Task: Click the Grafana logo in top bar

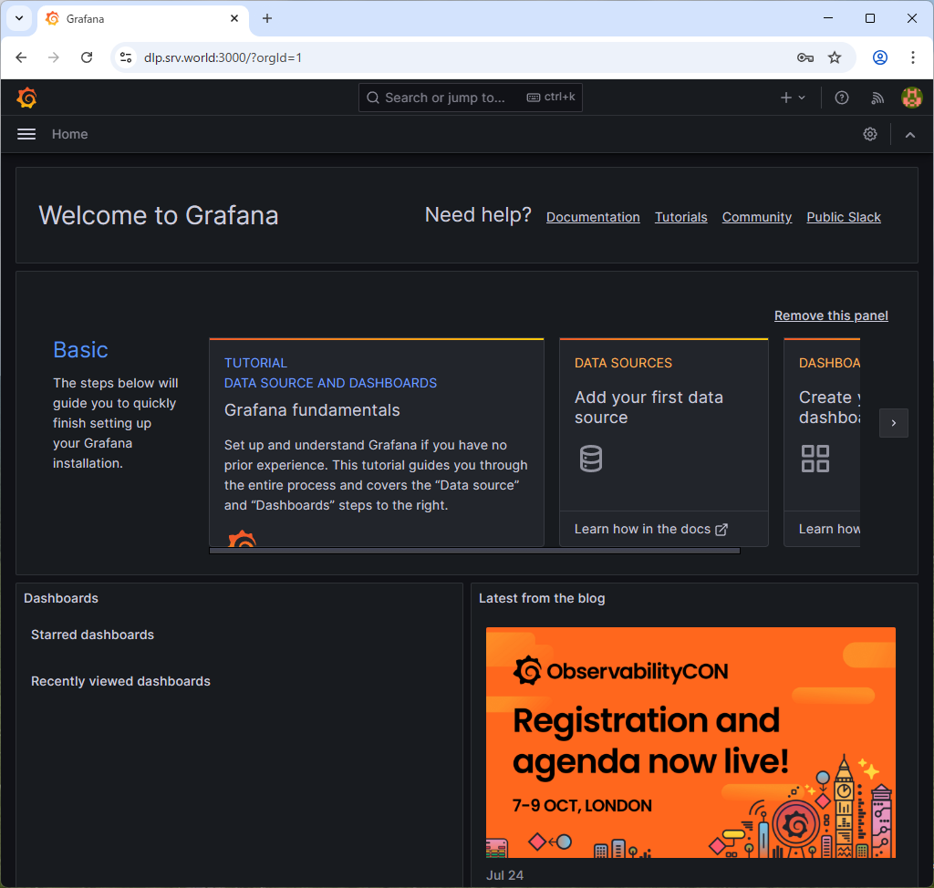Action: coord(26,98)
